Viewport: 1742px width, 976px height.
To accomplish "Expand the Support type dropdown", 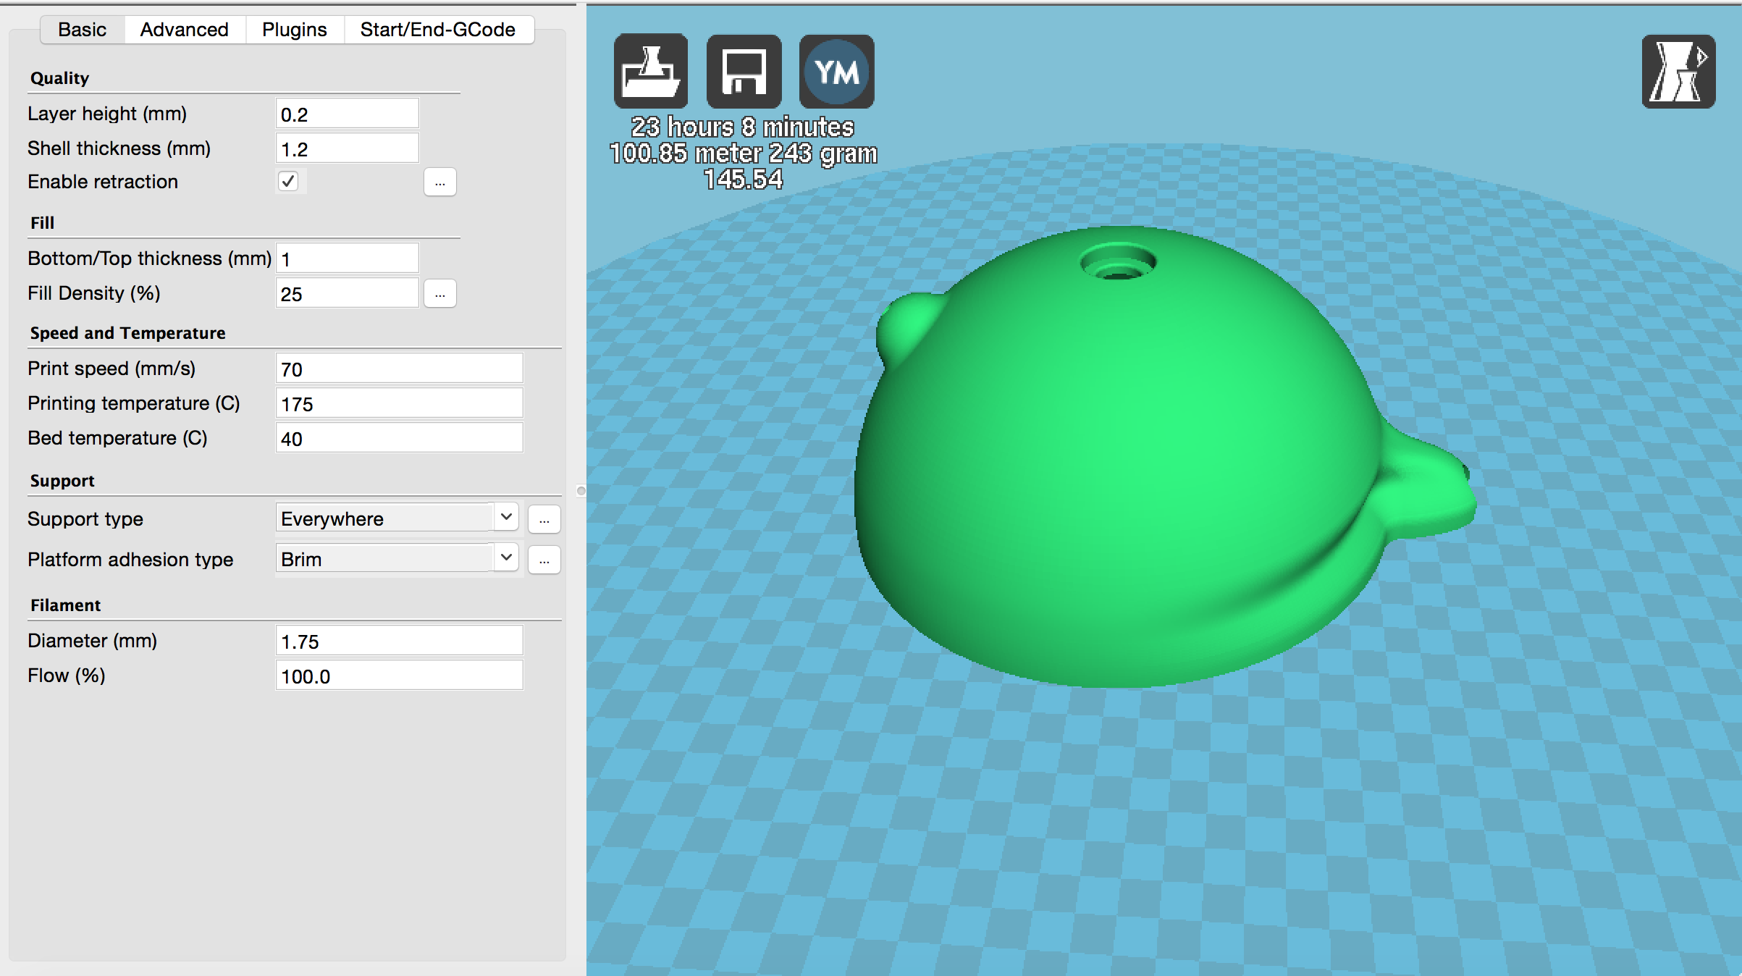I will (x=397, y=518).
